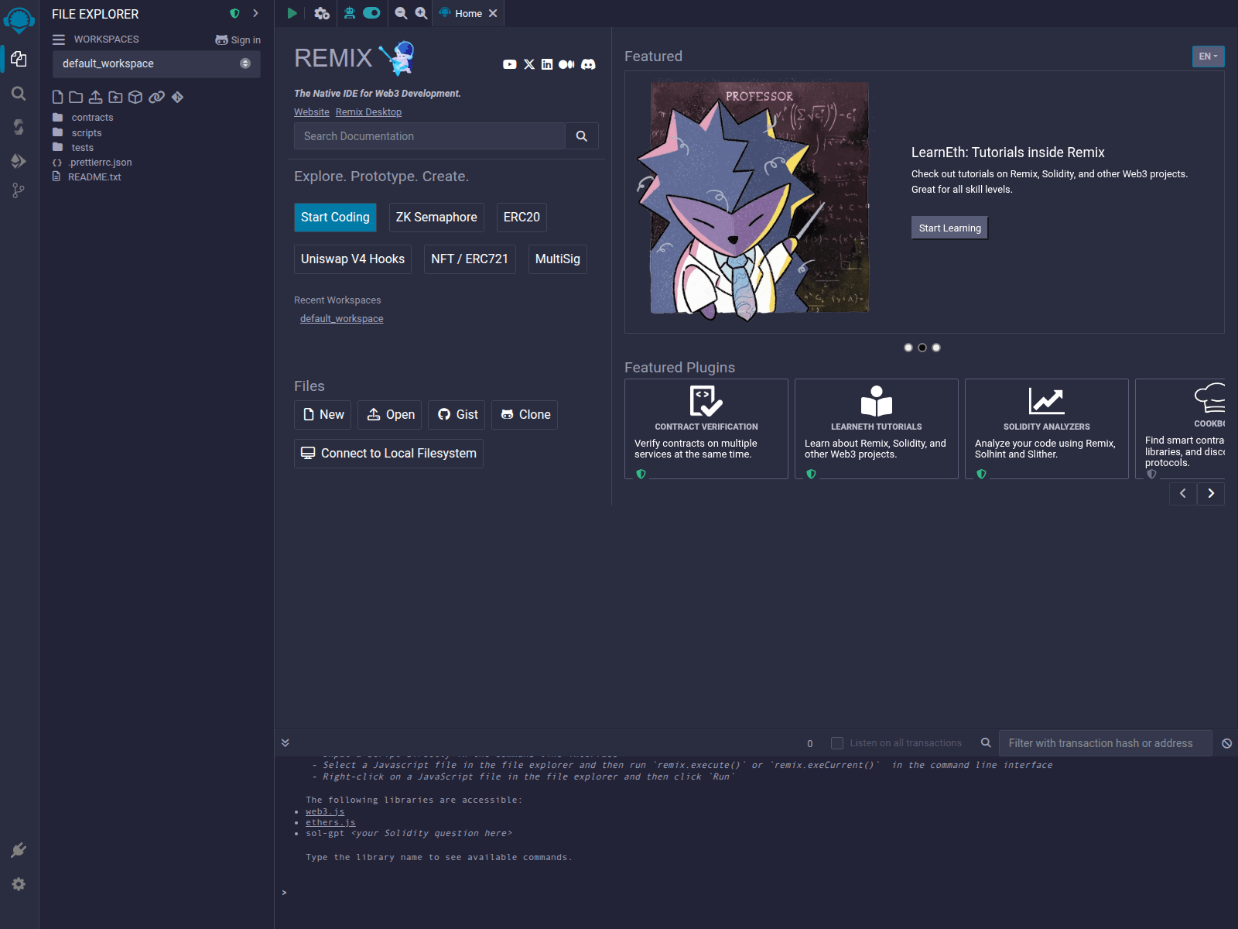Click the chain link import icon
This screenshot has height=929, width=1238.
tap(156, 97)
